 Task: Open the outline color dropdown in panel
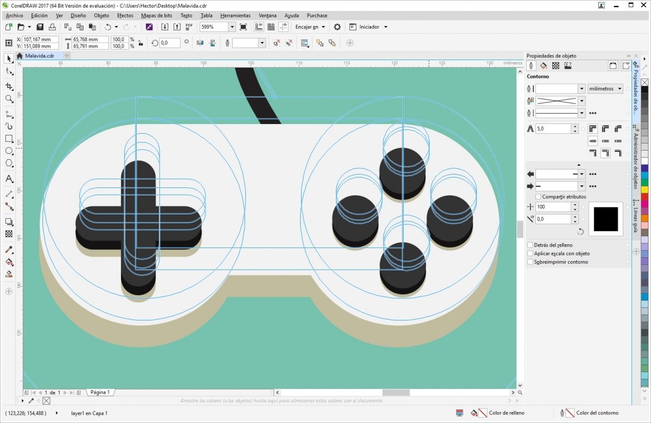point(582,101)
